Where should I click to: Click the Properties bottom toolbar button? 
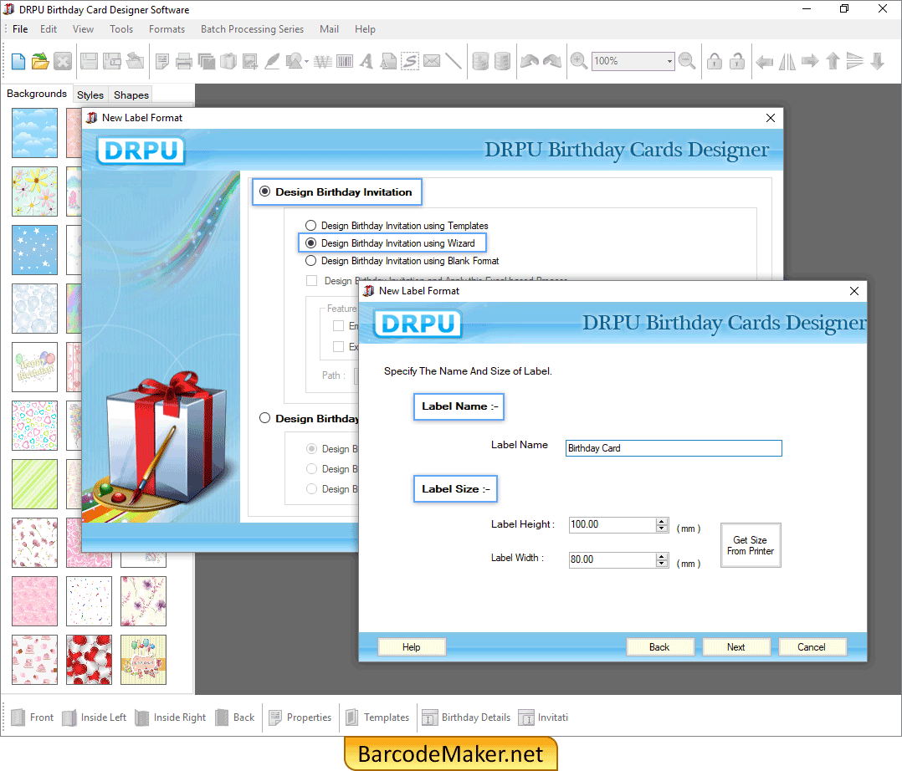(300, 717)
